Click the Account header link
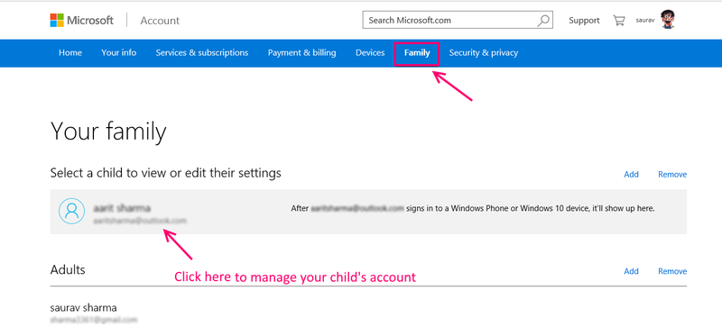 tap(160, 21)
